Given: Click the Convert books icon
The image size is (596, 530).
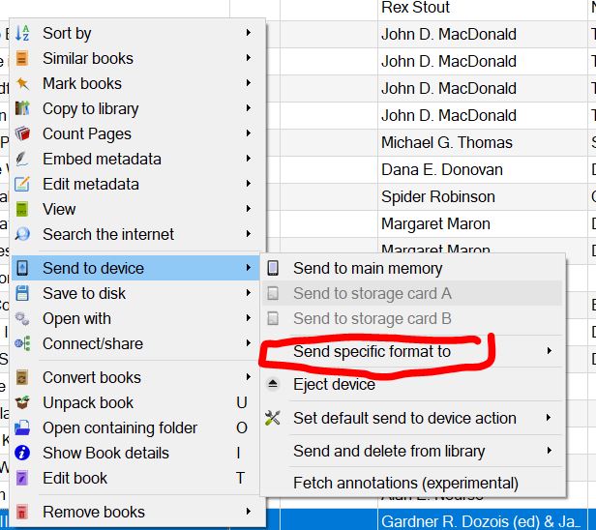Looking at the screenshot, I should [23, 377].
